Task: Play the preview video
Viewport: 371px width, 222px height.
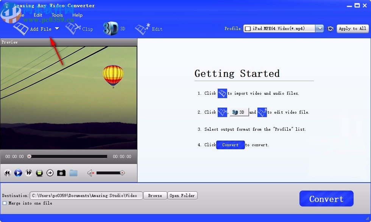Action: coord(18,173)
